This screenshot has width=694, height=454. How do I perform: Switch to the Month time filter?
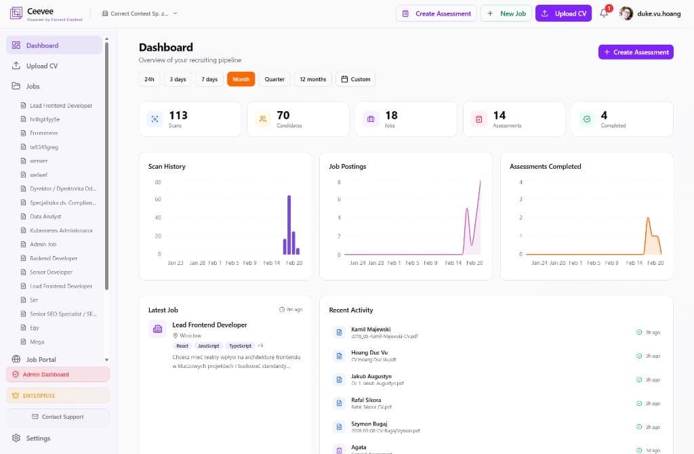point(241,79)
